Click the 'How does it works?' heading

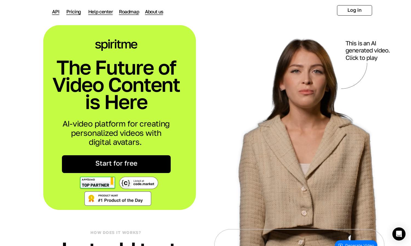click(116, 233)
